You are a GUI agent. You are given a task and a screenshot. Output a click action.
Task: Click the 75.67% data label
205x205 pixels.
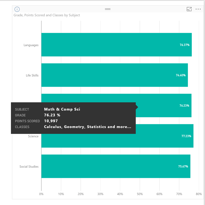tap(183, 166)
